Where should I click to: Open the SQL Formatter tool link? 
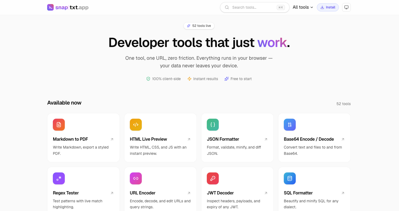(314, 189)
